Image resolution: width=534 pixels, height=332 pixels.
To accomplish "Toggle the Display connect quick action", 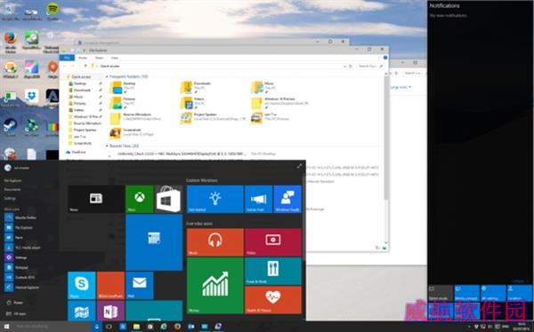I will coord(467,293).
